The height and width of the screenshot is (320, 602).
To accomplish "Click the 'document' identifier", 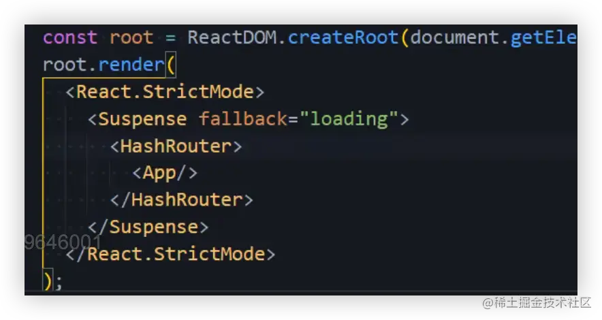I will 455,37.
